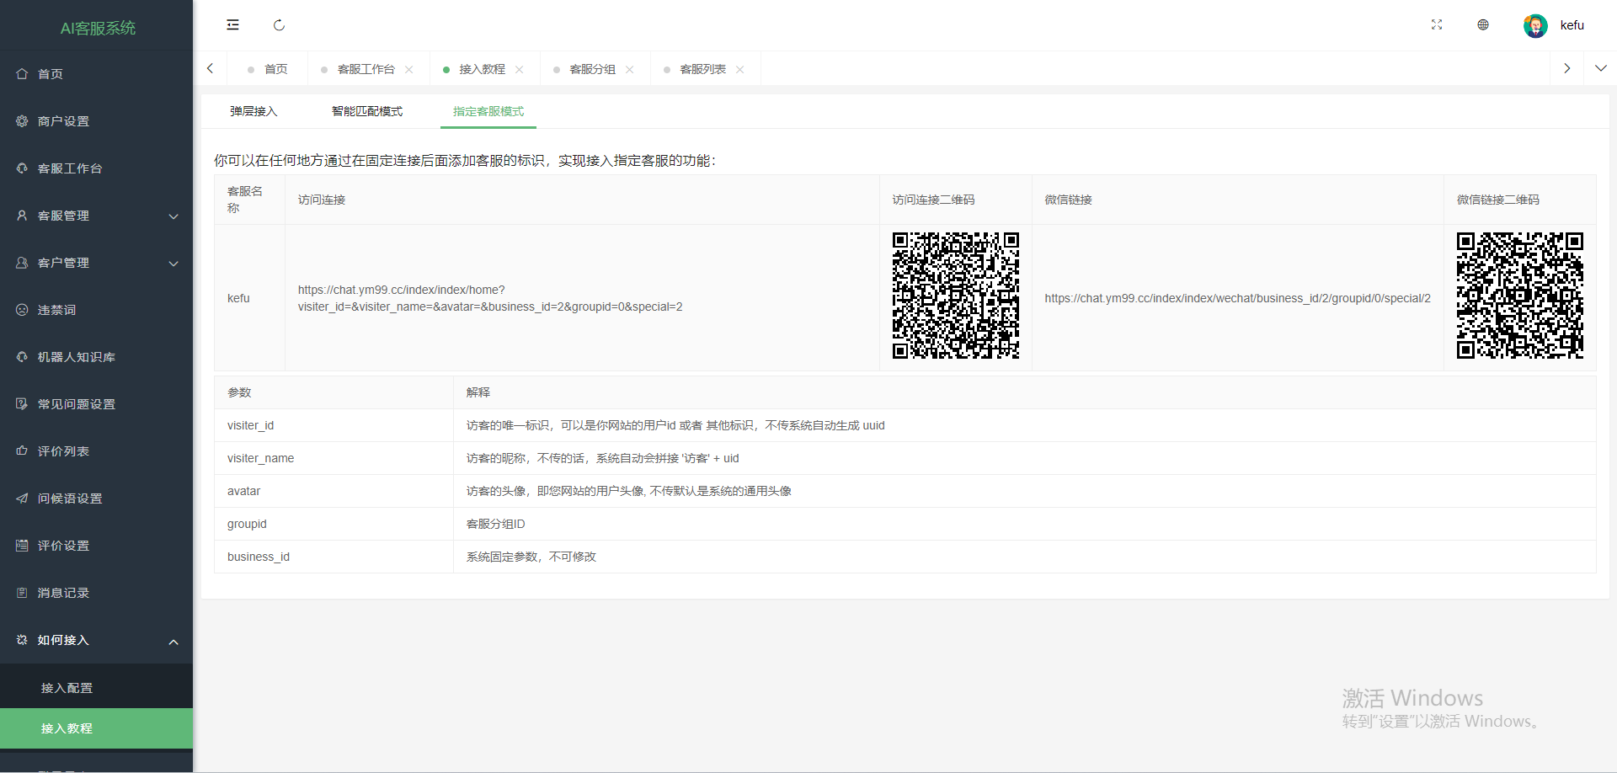The width and height of the screenshot is (1617, 773).
Task: Open 评价列表 sidebar item
Action: [96, 451]
